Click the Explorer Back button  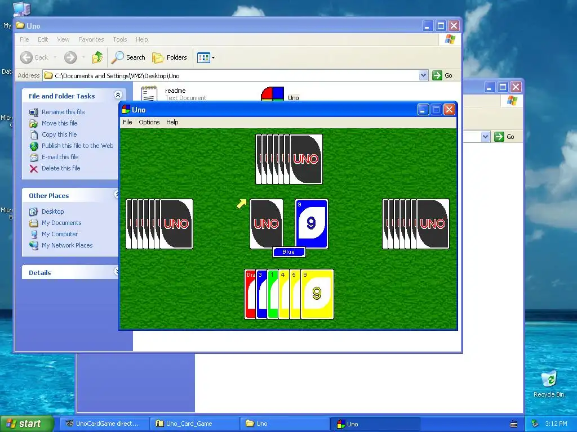tap(34, 57)
